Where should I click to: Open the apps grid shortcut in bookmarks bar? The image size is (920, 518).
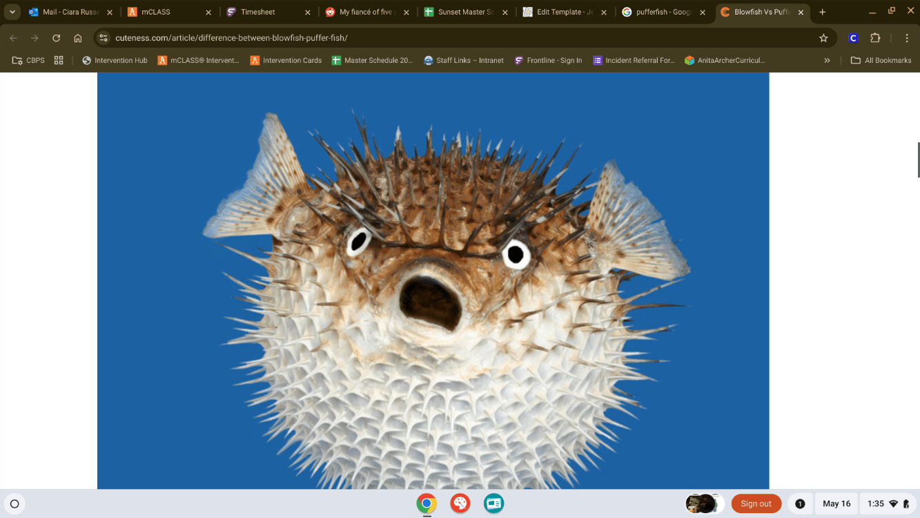point(59,60)
